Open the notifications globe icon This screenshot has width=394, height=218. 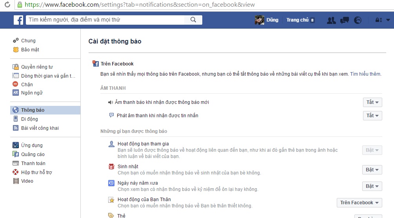pos(358,20)
